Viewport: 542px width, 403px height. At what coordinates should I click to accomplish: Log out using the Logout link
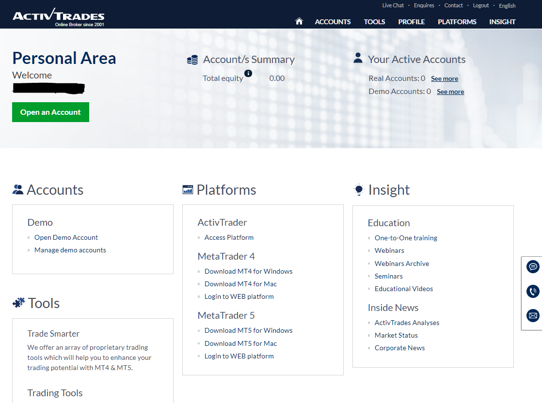click(x=481, y=5)
